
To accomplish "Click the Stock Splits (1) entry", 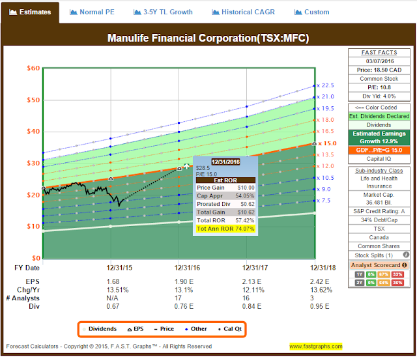I will coord(373,255).
